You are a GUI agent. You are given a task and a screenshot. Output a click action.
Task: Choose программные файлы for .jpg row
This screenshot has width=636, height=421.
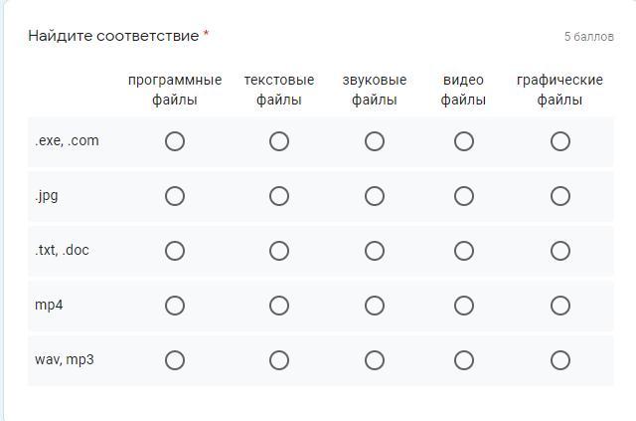click(175, 196)
